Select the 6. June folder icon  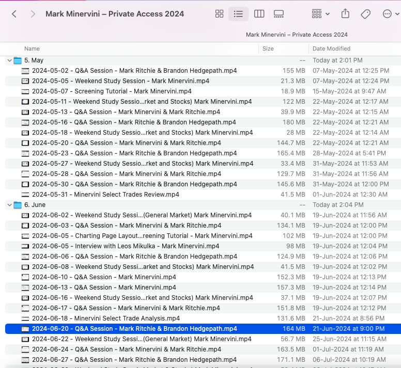pyautogui.click(x=18, y=205)
